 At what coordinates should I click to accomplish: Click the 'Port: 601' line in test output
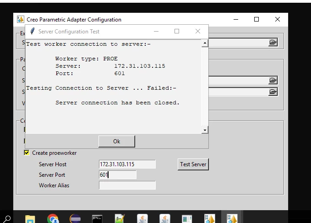(90, 73)
